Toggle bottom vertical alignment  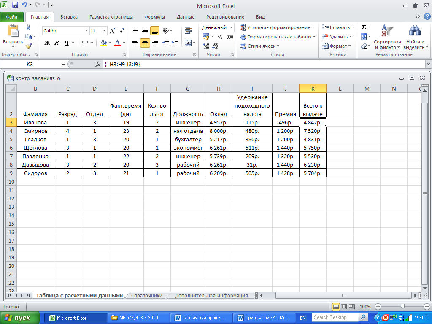[155, 31]
